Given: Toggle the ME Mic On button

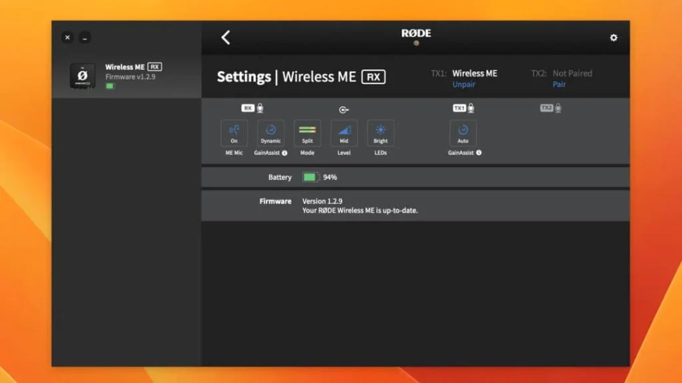Looking at the screenshot, I should [x=234, y=133].
